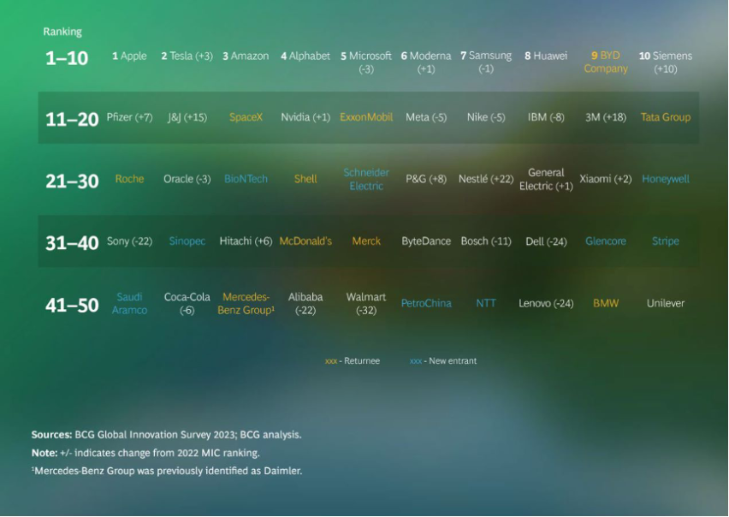Screen dimensions: 729x517
Task: Select 'General Electric (+1)' entry
Action: click(546, 179)
